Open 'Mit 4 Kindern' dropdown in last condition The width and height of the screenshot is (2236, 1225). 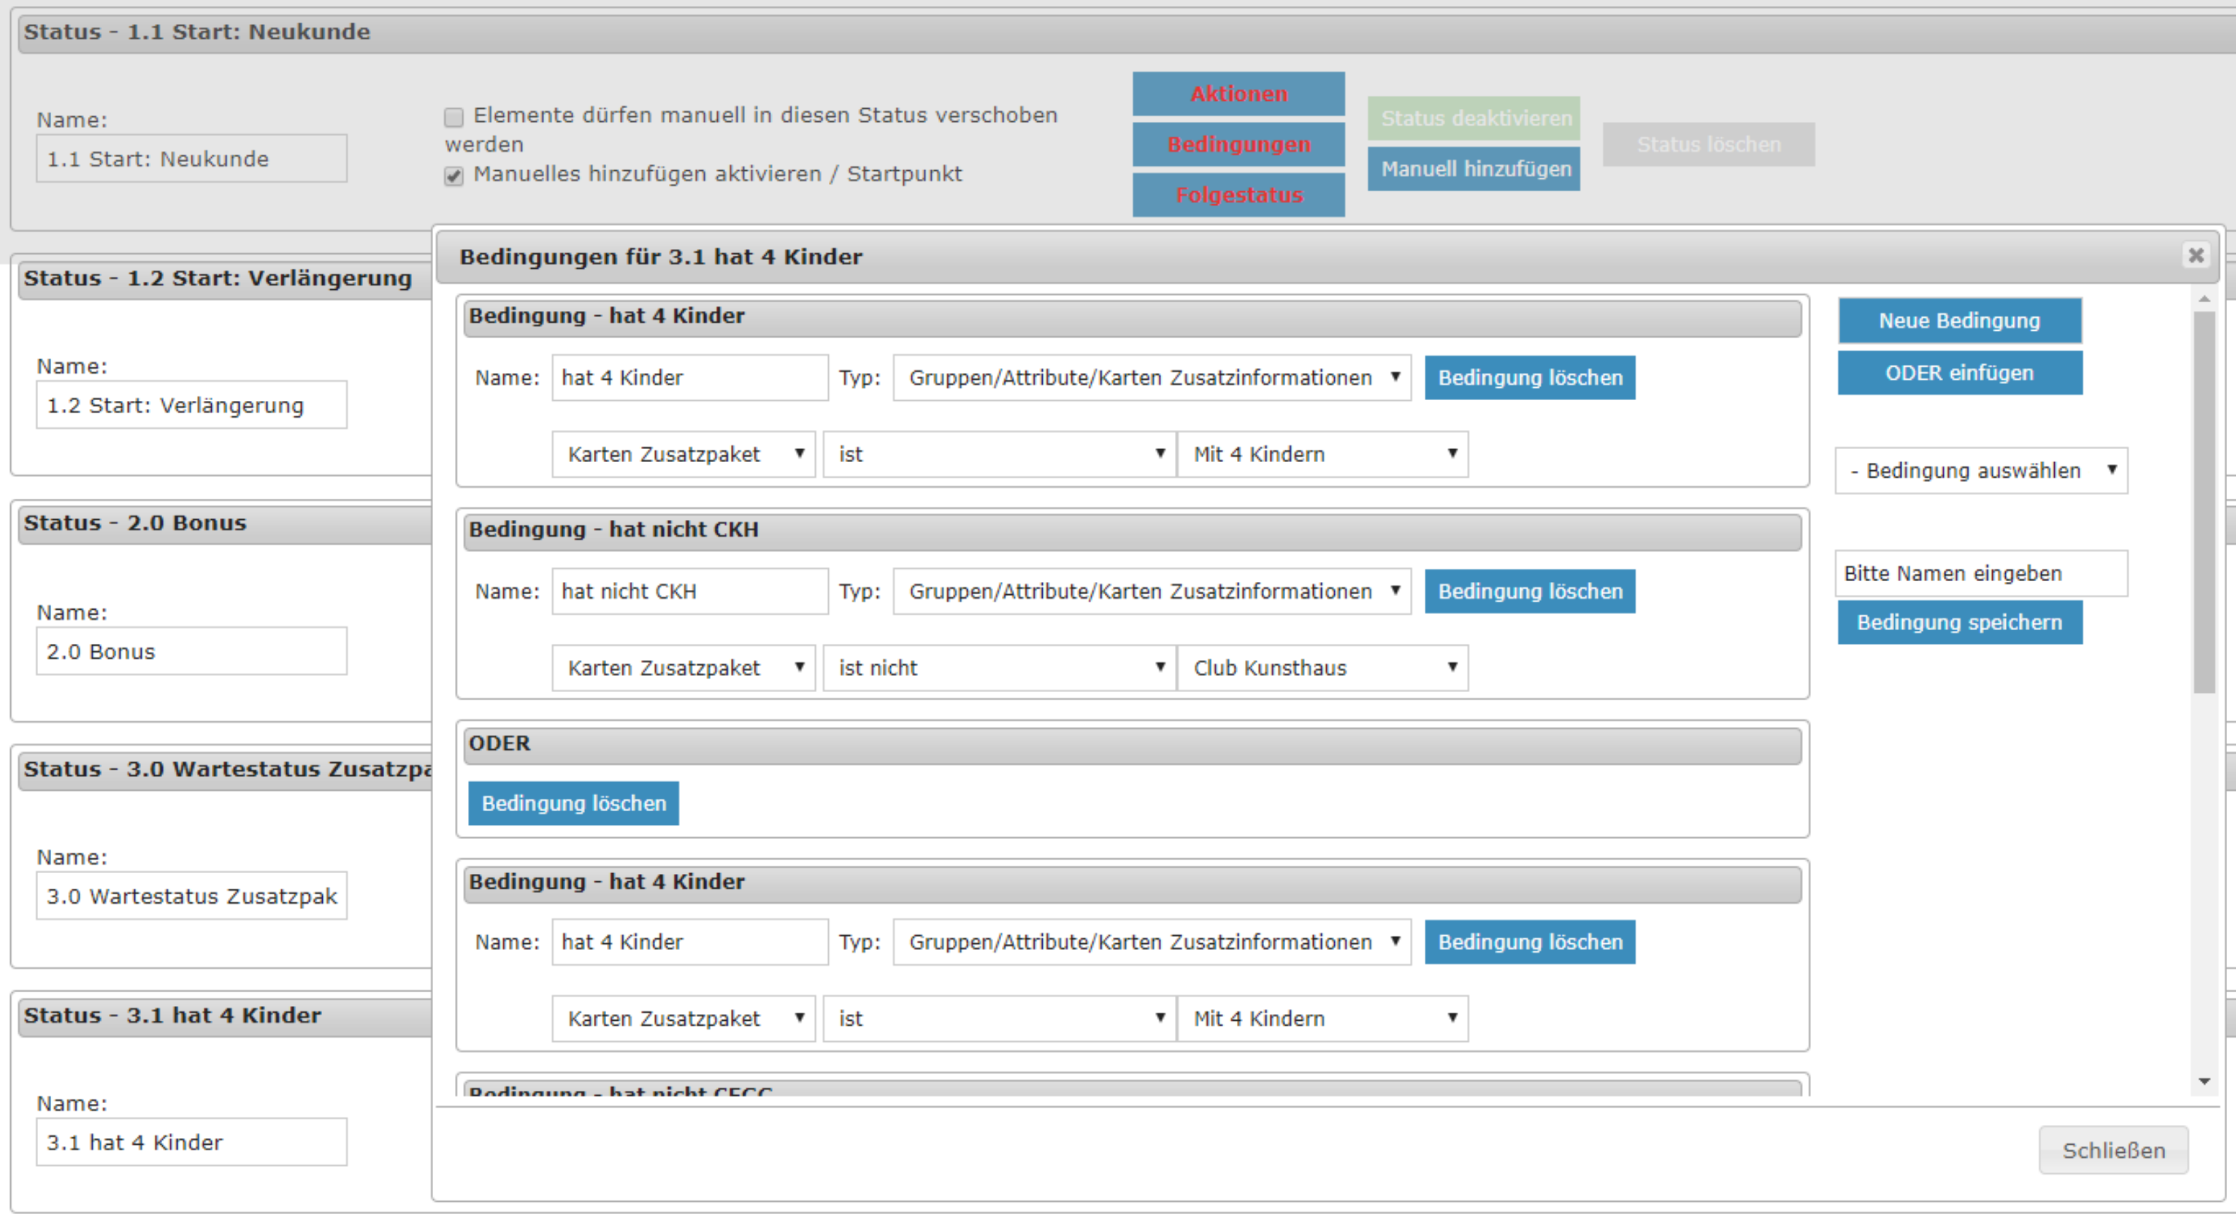click(1322, 1017)
